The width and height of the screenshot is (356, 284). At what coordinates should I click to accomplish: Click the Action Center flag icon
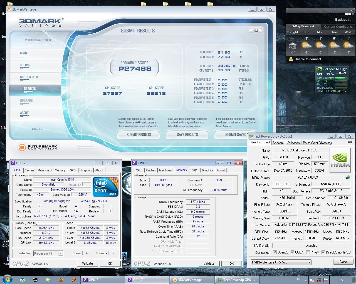point(326,280)
